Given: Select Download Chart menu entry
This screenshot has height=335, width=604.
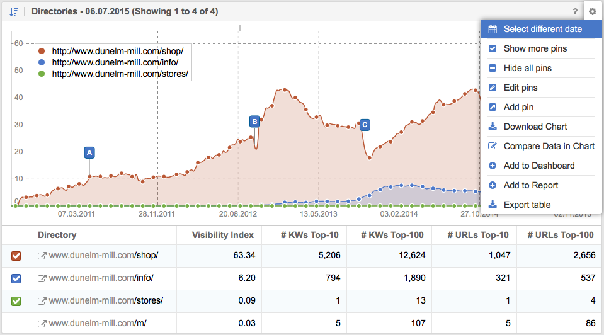Looking at the screenshot, I should pyautogui.click(x=535, y=127).
